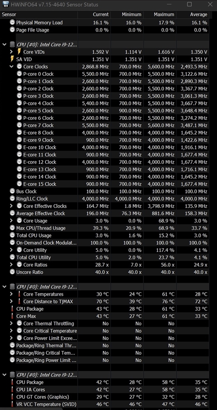Image resolution: width=217 pixels, height=410 pixels.
Task: Click thermometer icon beside VR VCC Temperature
Action: (x=12, y=404)
